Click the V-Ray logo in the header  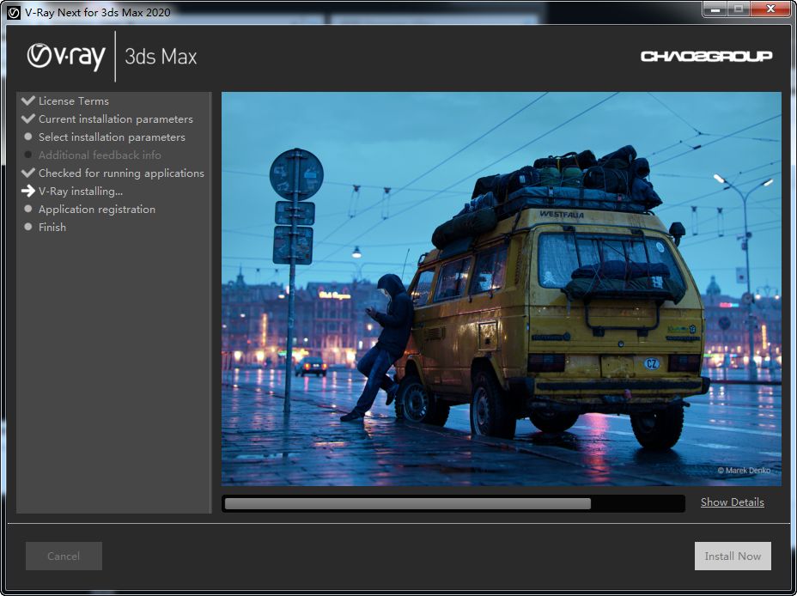click(66, 57)
